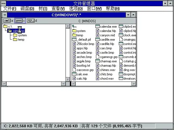Select the chimes.wav file icon
The width and height of the screenshot is (174, 130).
pyautogui.click(x=98, y=70)
